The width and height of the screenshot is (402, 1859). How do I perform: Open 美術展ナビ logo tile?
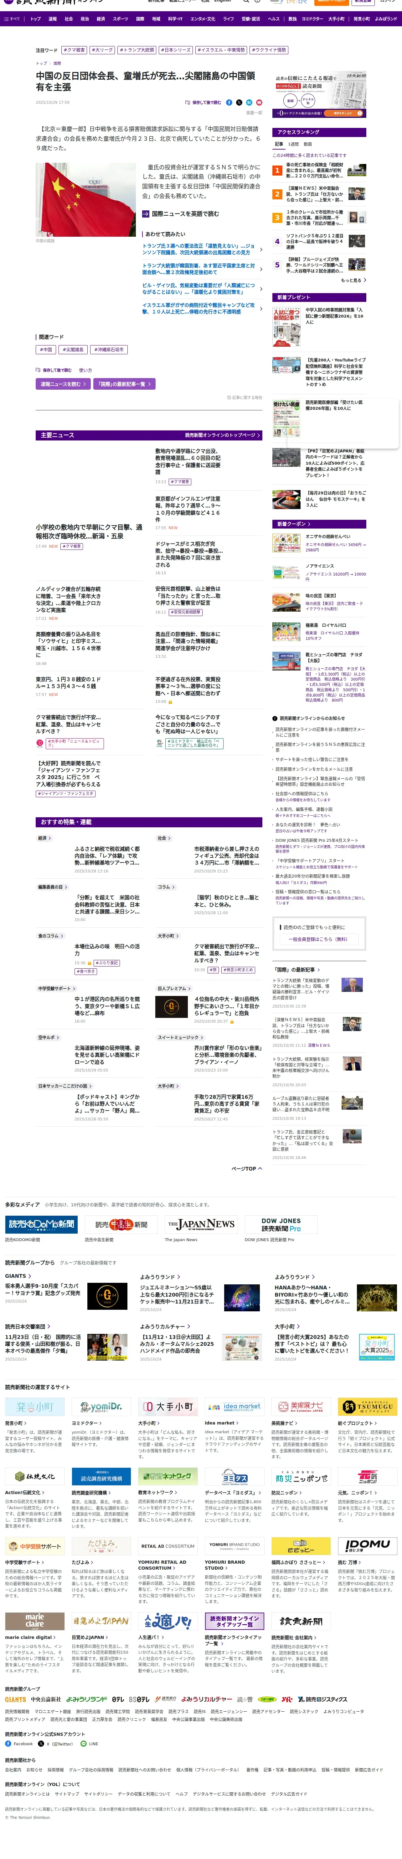coord(301,1407)
